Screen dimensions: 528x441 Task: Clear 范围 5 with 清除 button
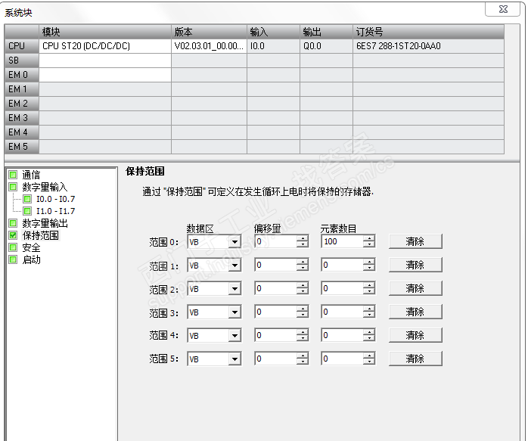point(415,359)
